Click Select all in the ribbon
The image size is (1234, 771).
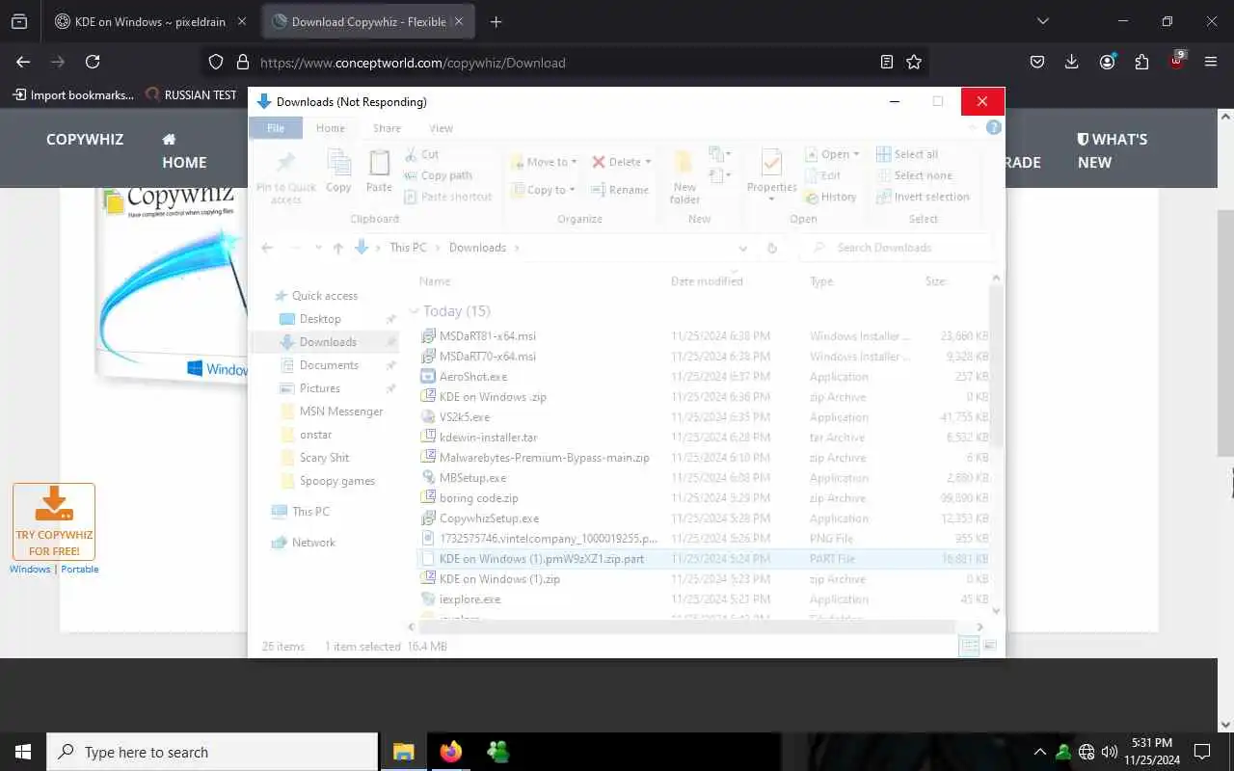907,154
